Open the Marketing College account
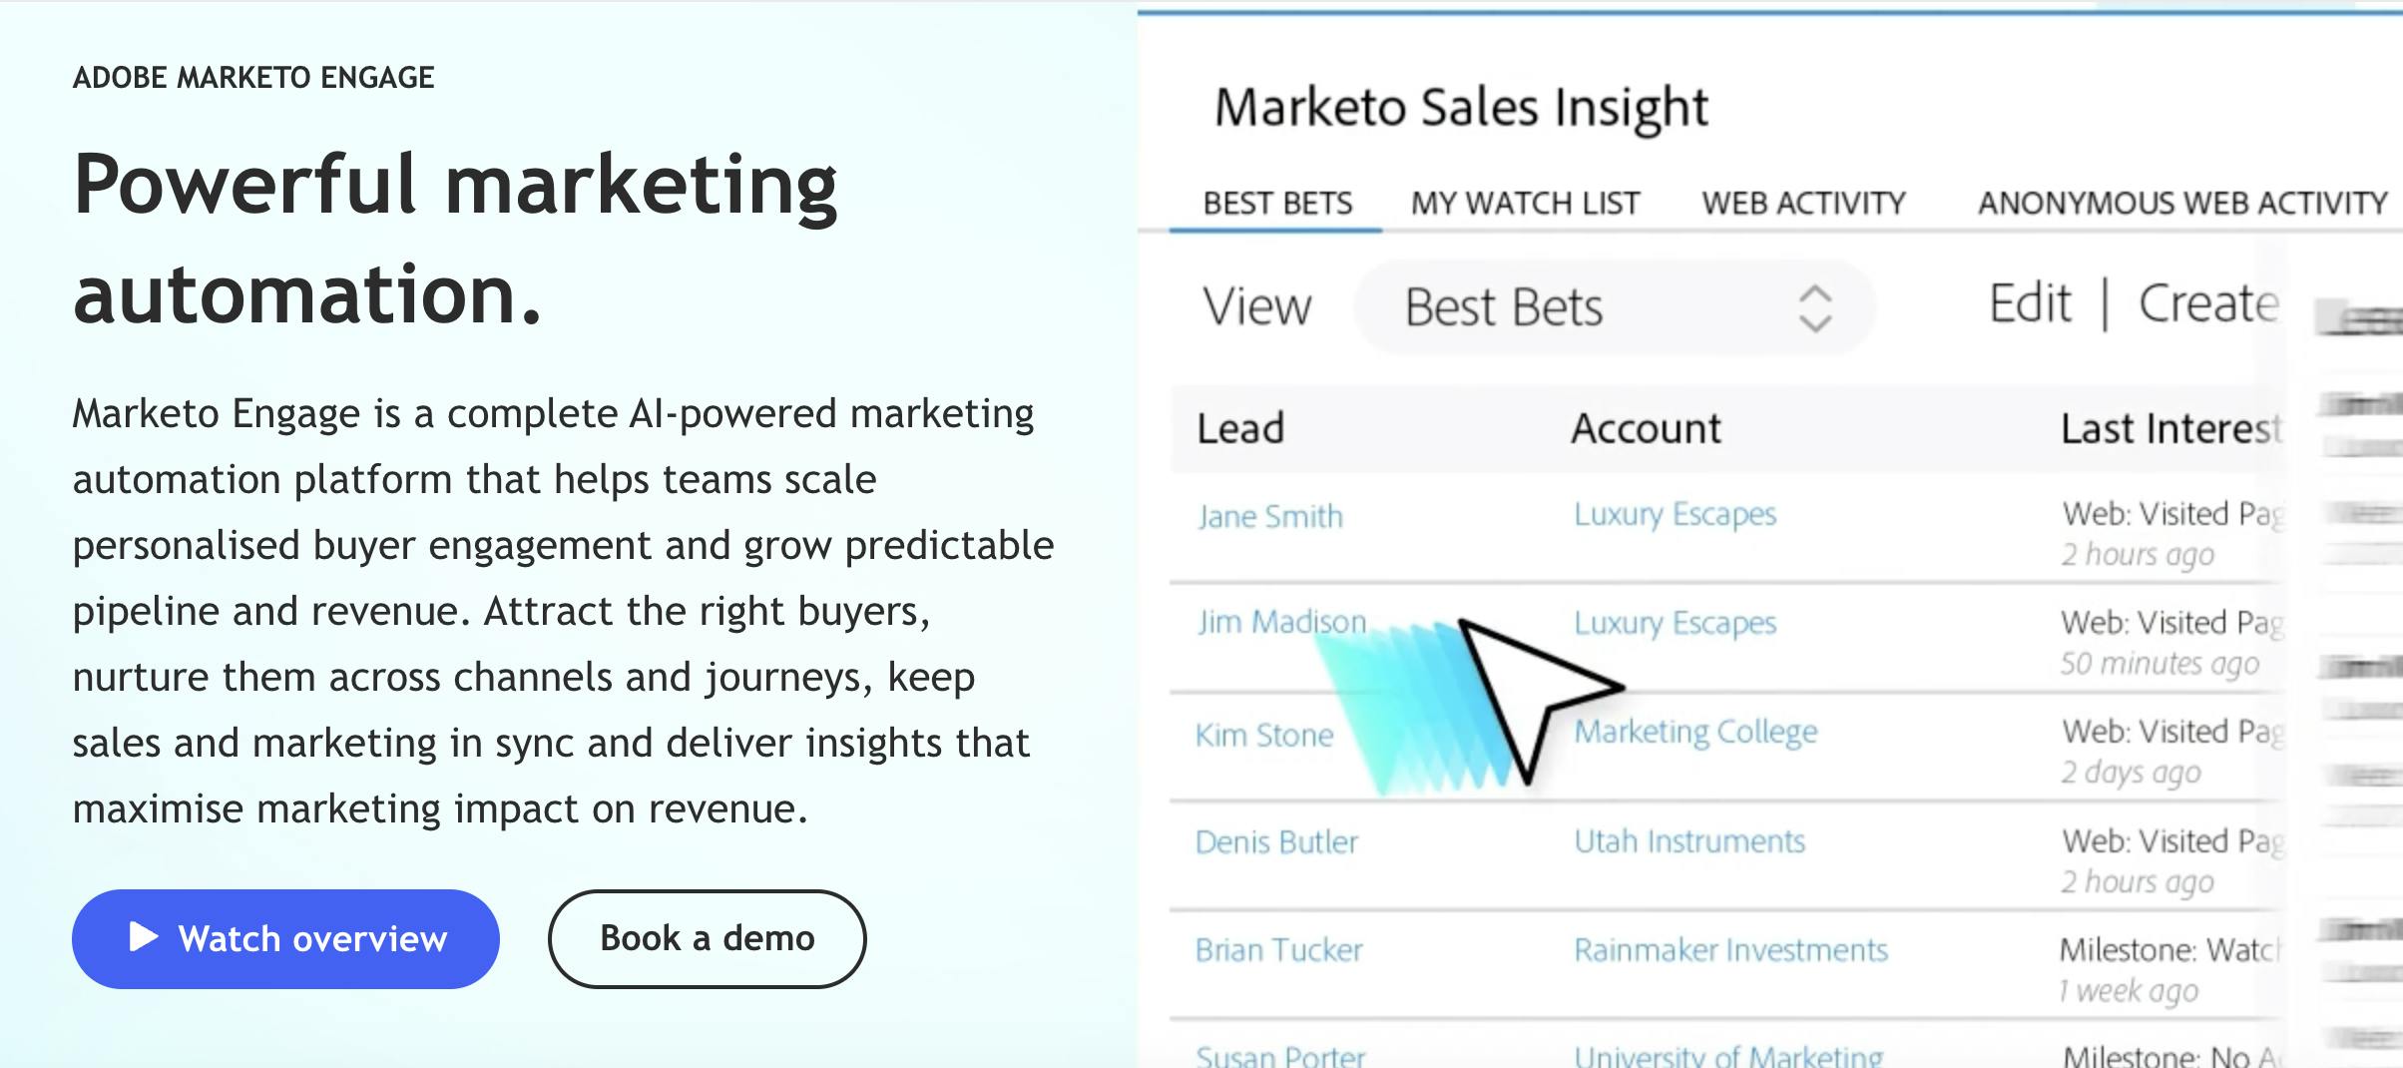Screen dimensions: 2403x1068 click(x=1695, y=732)
